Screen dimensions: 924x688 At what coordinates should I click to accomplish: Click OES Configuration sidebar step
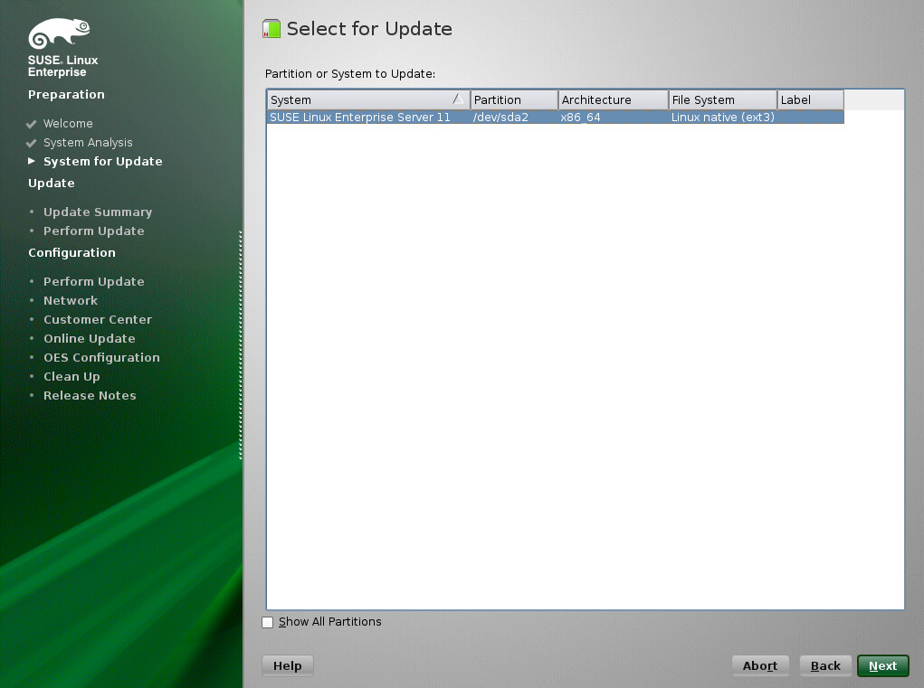[x=101, y=357]
